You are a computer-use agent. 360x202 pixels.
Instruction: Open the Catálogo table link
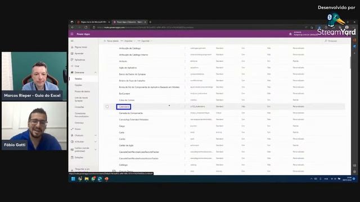[123, 165]
